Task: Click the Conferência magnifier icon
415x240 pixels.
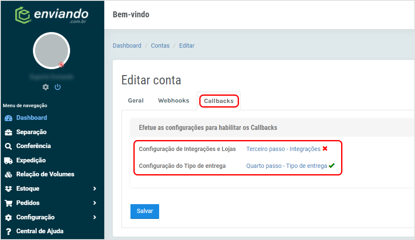Action: tap(8, 146)
